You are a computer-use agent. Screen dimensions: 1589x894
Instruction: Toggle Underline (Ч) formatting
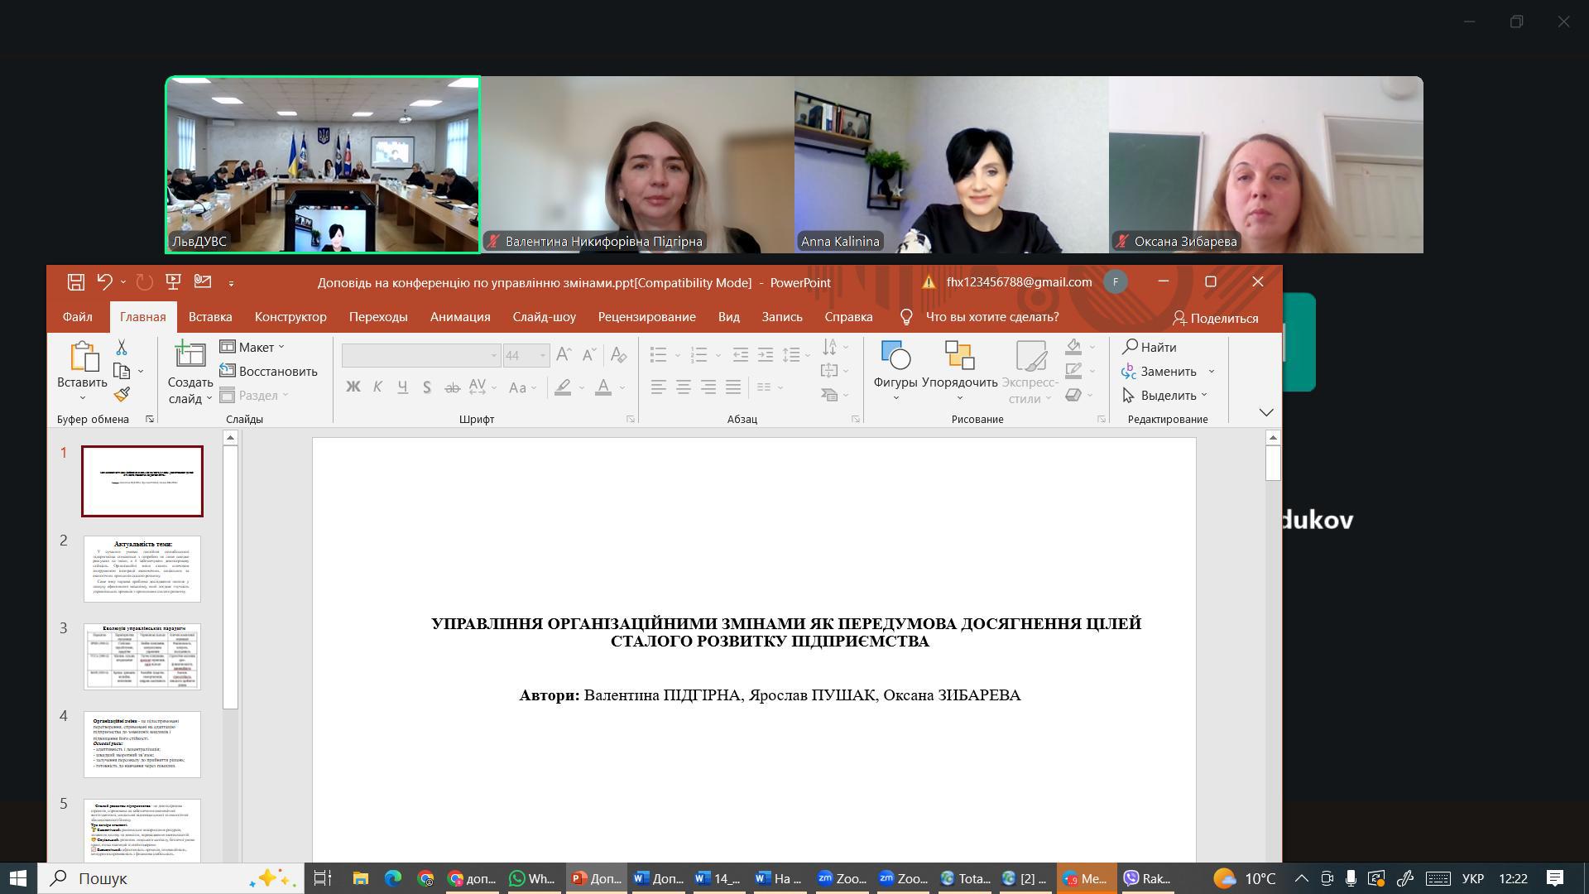[x=402, y=387]
